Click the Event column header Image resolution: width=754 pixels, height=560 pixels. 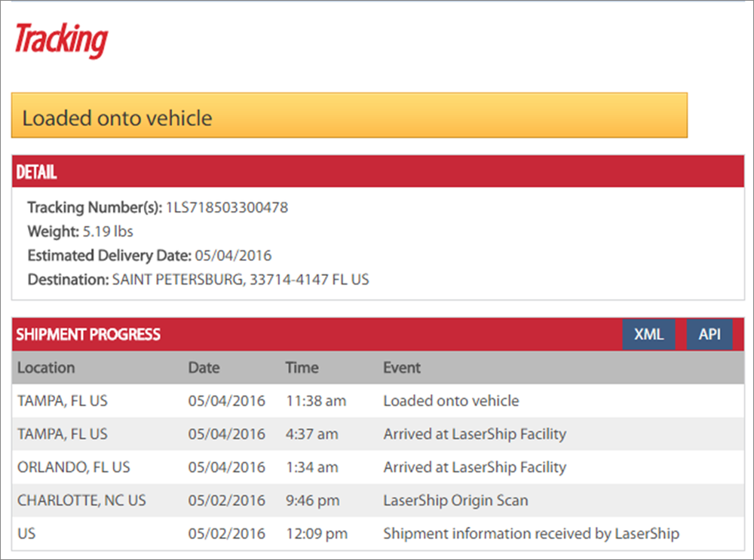coord(402,368)
